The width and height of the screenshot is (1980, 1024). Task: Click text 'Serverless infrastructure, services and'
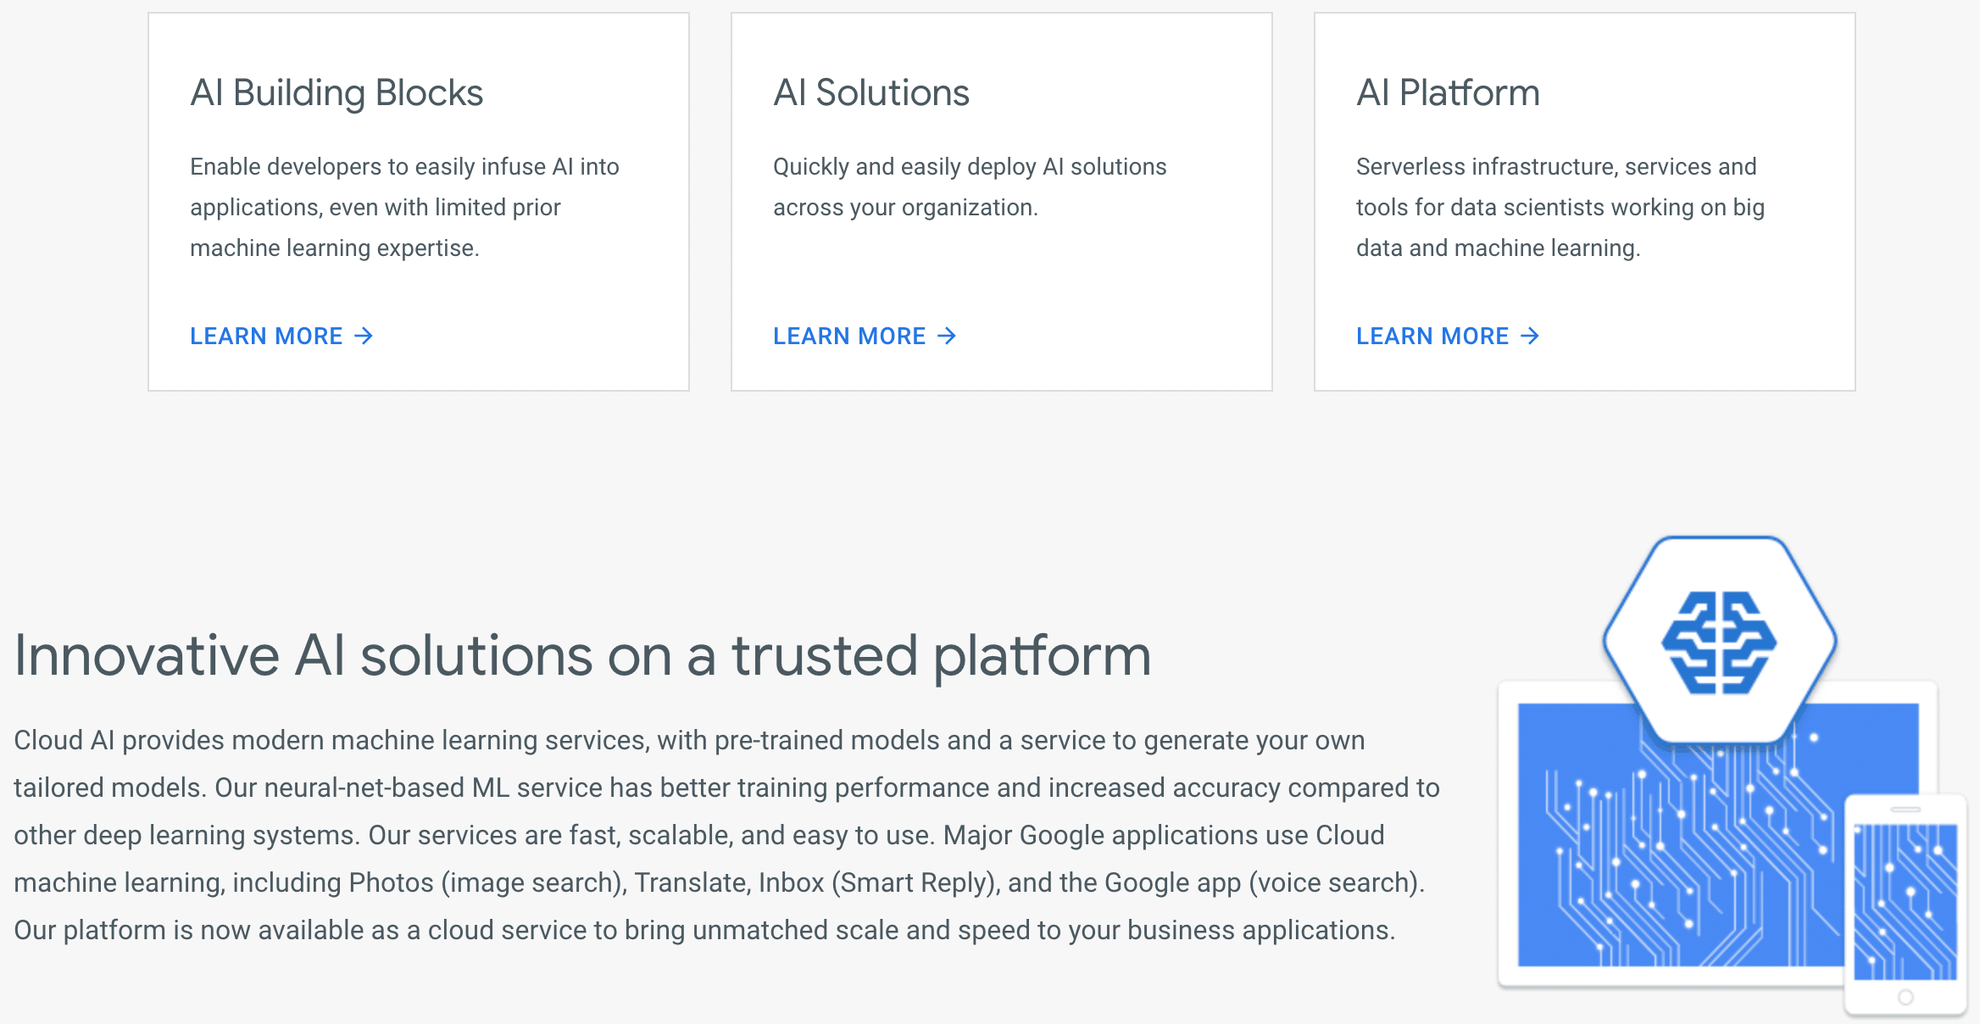(1556, 167)
